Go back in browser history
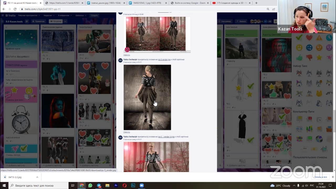336x189 pixels. pyautogui.click(x=4, y=9)
